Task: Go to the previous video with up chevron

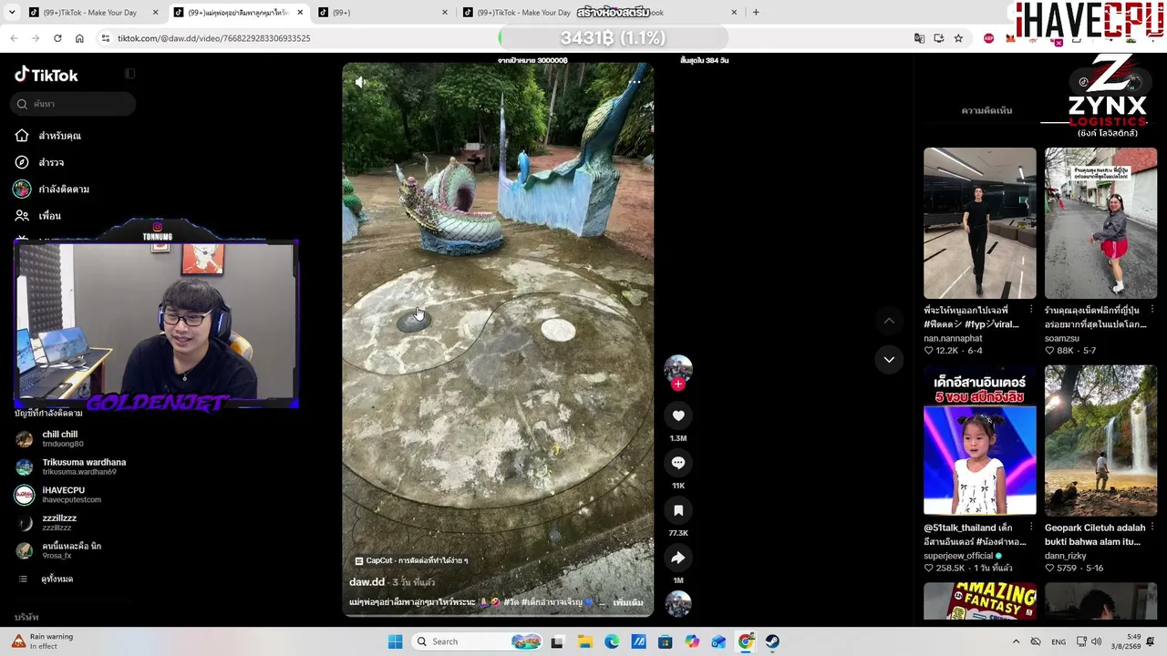Action: click(x=889, y=321)
